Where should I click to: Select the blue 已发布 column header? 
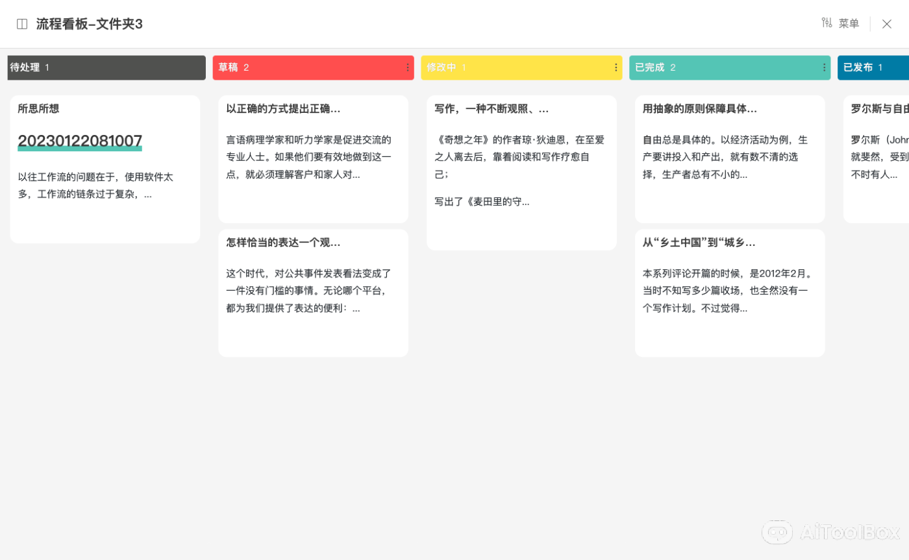873,67
